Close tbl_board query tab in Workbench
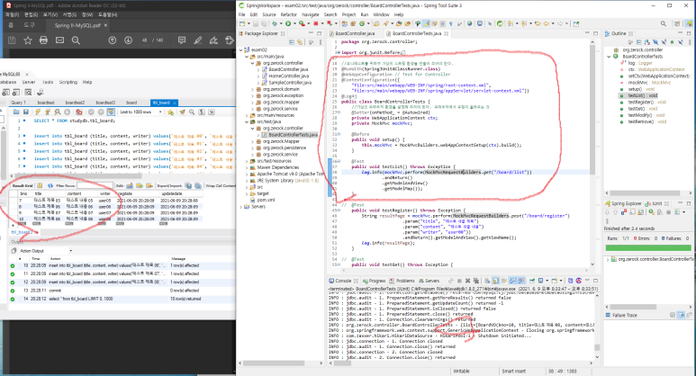The width and height of the screenshot is (696, 376). tap(175, 103)
